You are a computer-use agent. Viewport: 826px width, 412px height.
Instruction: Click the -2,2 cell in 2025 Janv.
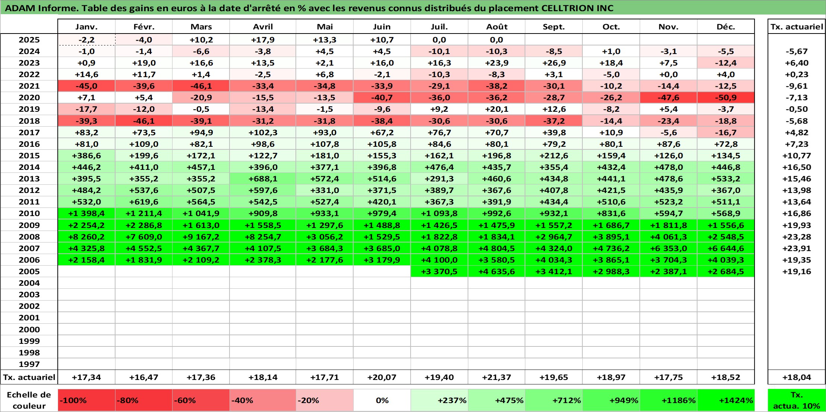86,40
